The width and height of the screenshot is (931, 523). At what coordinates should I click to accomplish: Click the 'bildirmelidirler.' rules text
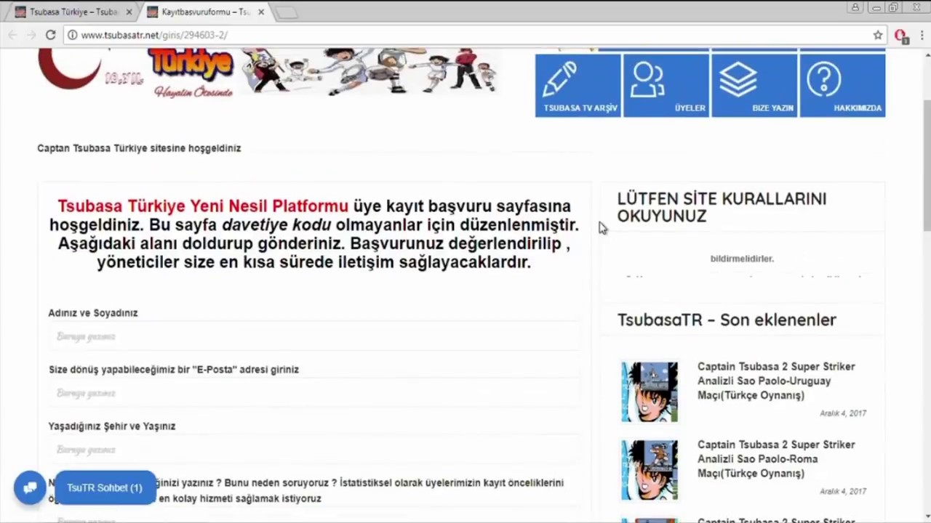pos(742,259)
